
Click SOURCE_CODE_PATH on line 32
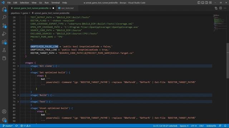tap(41, 30)
